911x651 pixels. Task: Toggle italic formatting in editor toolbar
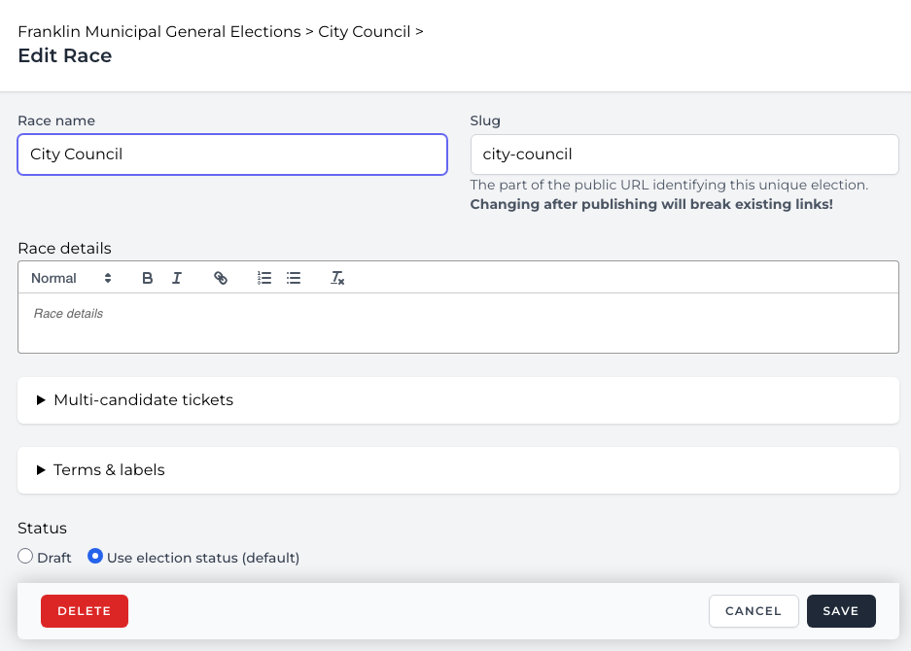pyautogui.click(x=177, y=278)
